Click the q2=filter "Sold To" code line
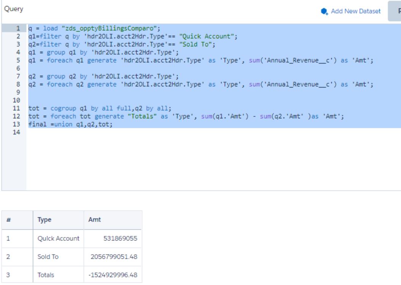 [x=122, y=44]
